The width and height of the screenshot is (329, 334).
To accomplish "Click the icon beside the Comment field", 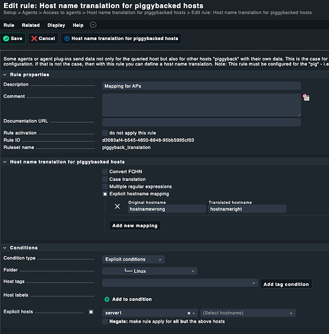I will [306, 98].
